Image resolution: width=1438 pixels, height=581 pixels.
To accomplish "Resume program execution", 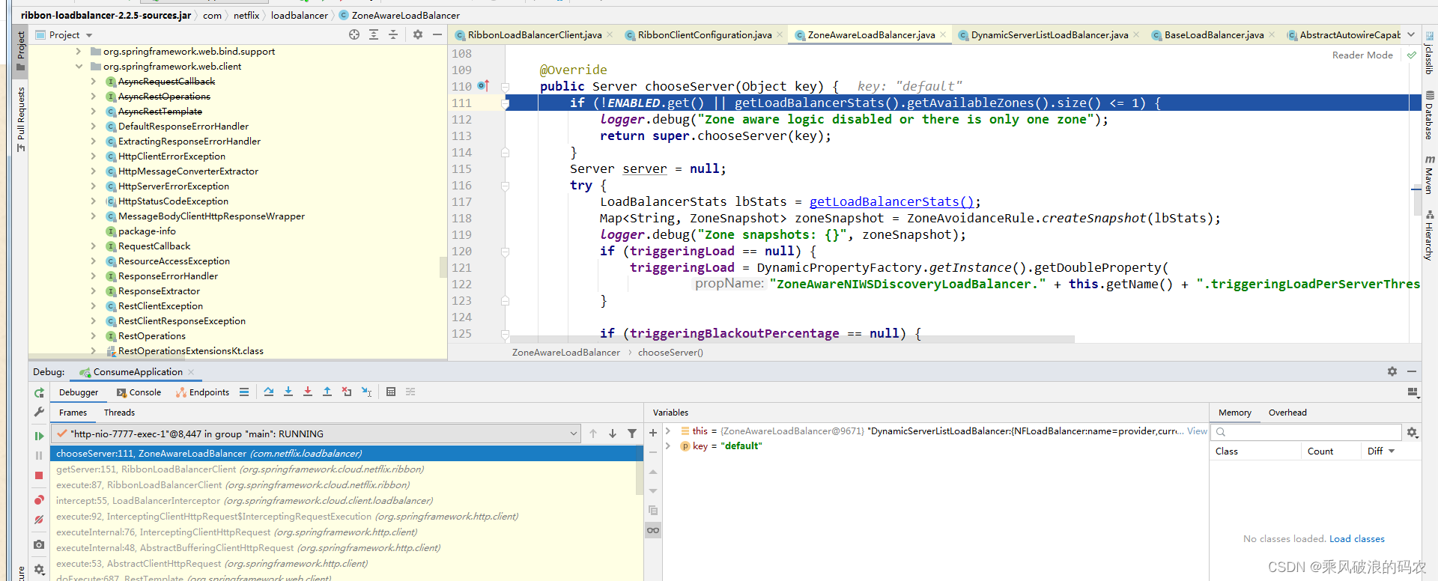I will pos(39,436).
